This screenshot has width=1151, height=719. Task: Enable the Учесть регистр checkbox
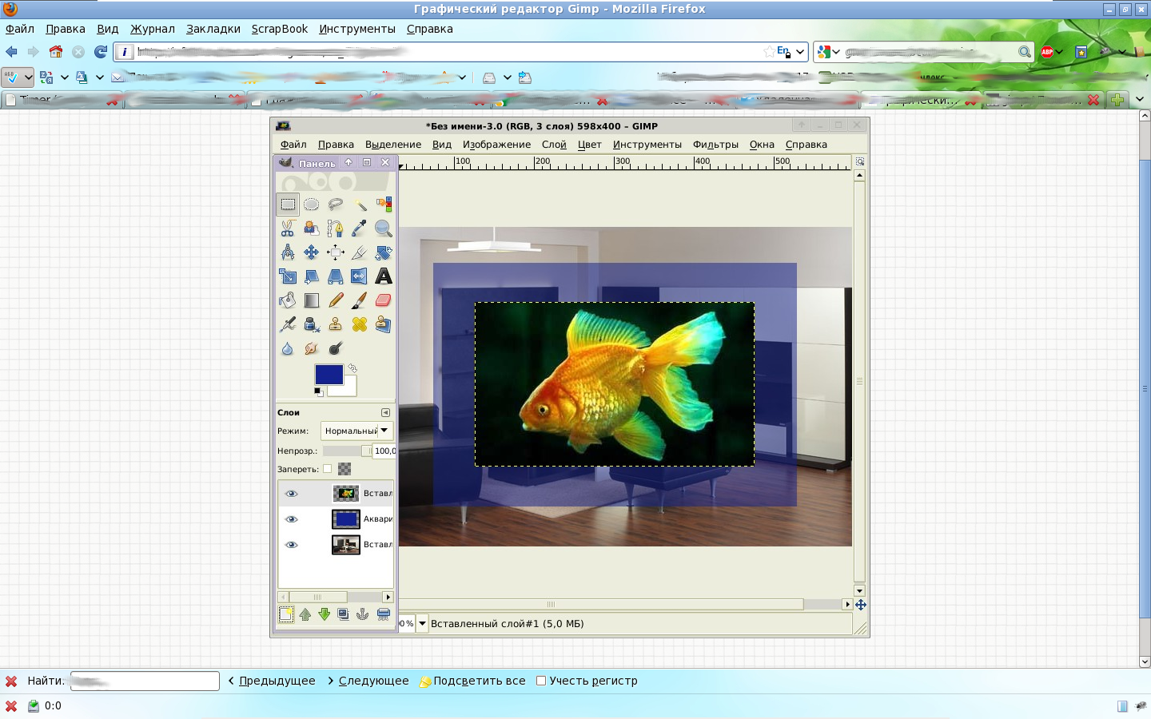pyautogui.click(x=541, y=681)
